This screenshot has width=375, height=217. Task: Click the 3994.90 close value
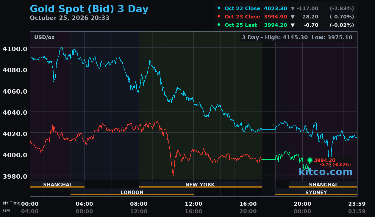pyautogui.click(x=276, y=17)
